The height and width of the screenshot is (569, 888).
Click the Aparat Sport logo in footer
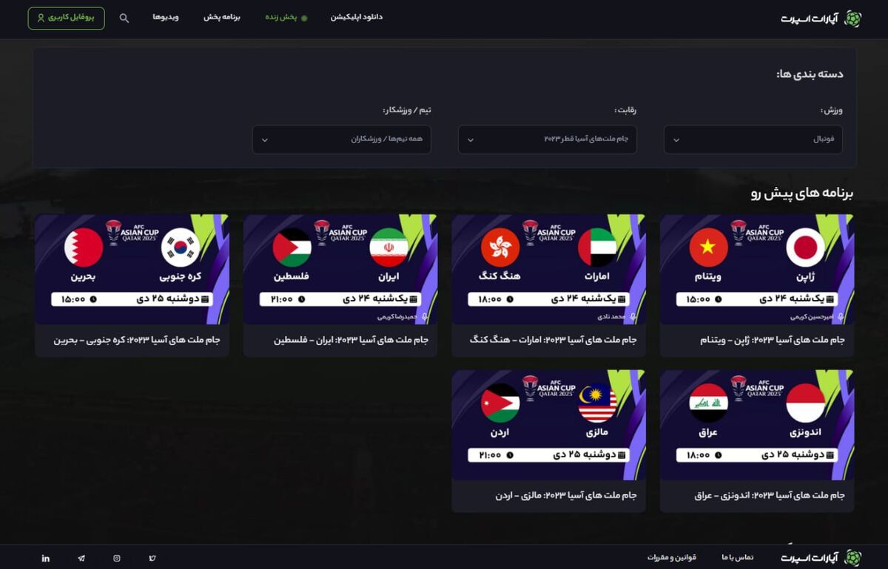pyautogui.click(x=821, y=557)
